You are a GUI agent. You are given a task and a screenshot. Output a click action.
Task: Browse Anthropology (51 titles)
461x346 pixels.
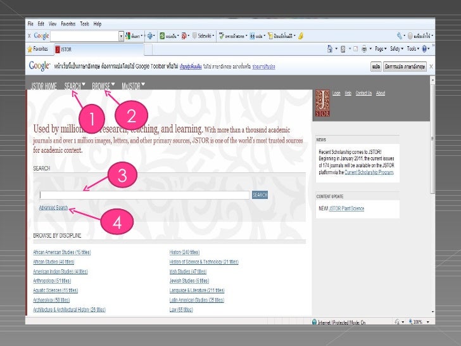pyautogui.click(x=52, y=281)
